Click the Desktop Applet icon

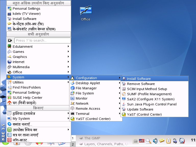72,83
